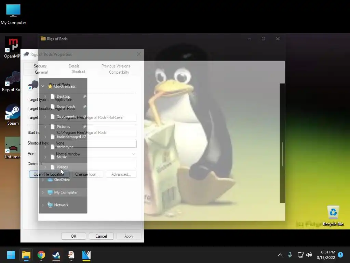Expand the Desktop tree chevron in the sidebar

click(x=45, y=96)
